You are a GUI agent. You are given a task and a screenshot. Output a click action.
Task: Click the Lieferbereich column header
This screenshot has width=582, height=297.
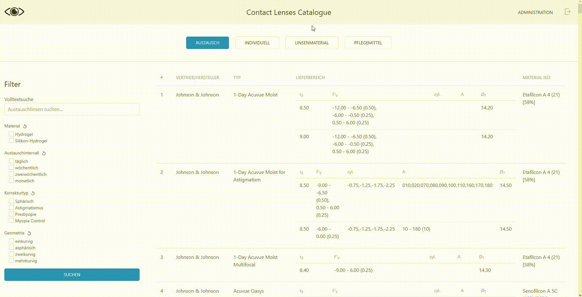310,78
